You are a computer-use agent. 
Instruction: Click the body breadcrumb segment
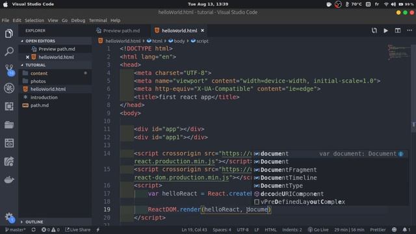pyautogui.click(x=176, y=41)
